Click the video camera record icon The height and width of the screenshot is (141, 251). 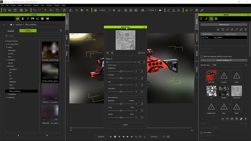coord(160,10)
